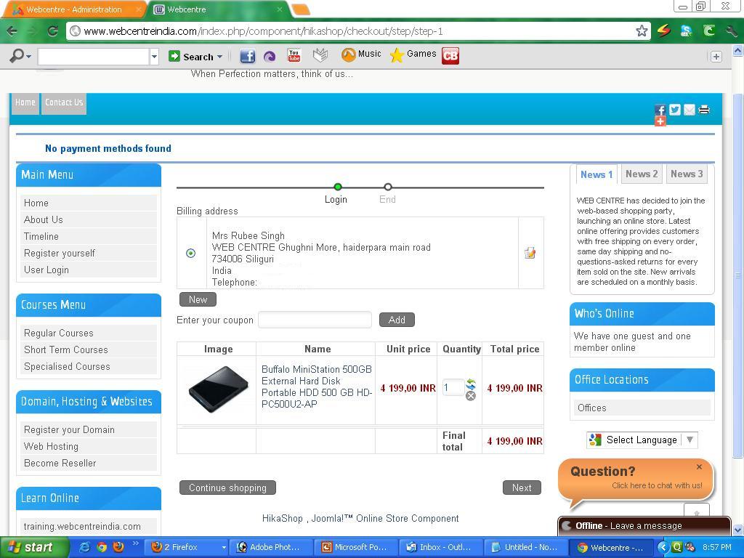Click the address bar URL
The image size is (744, 558).
263,31
